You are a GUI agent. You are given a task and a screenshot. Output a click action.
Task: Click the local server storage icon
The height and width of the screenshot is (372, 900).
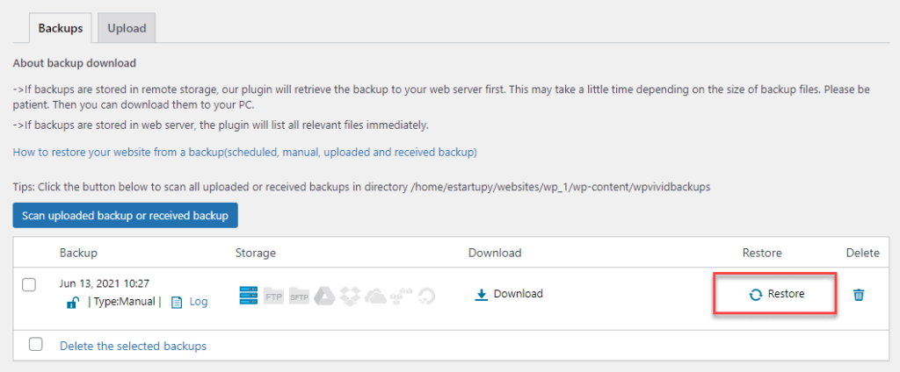coord(250,296)
